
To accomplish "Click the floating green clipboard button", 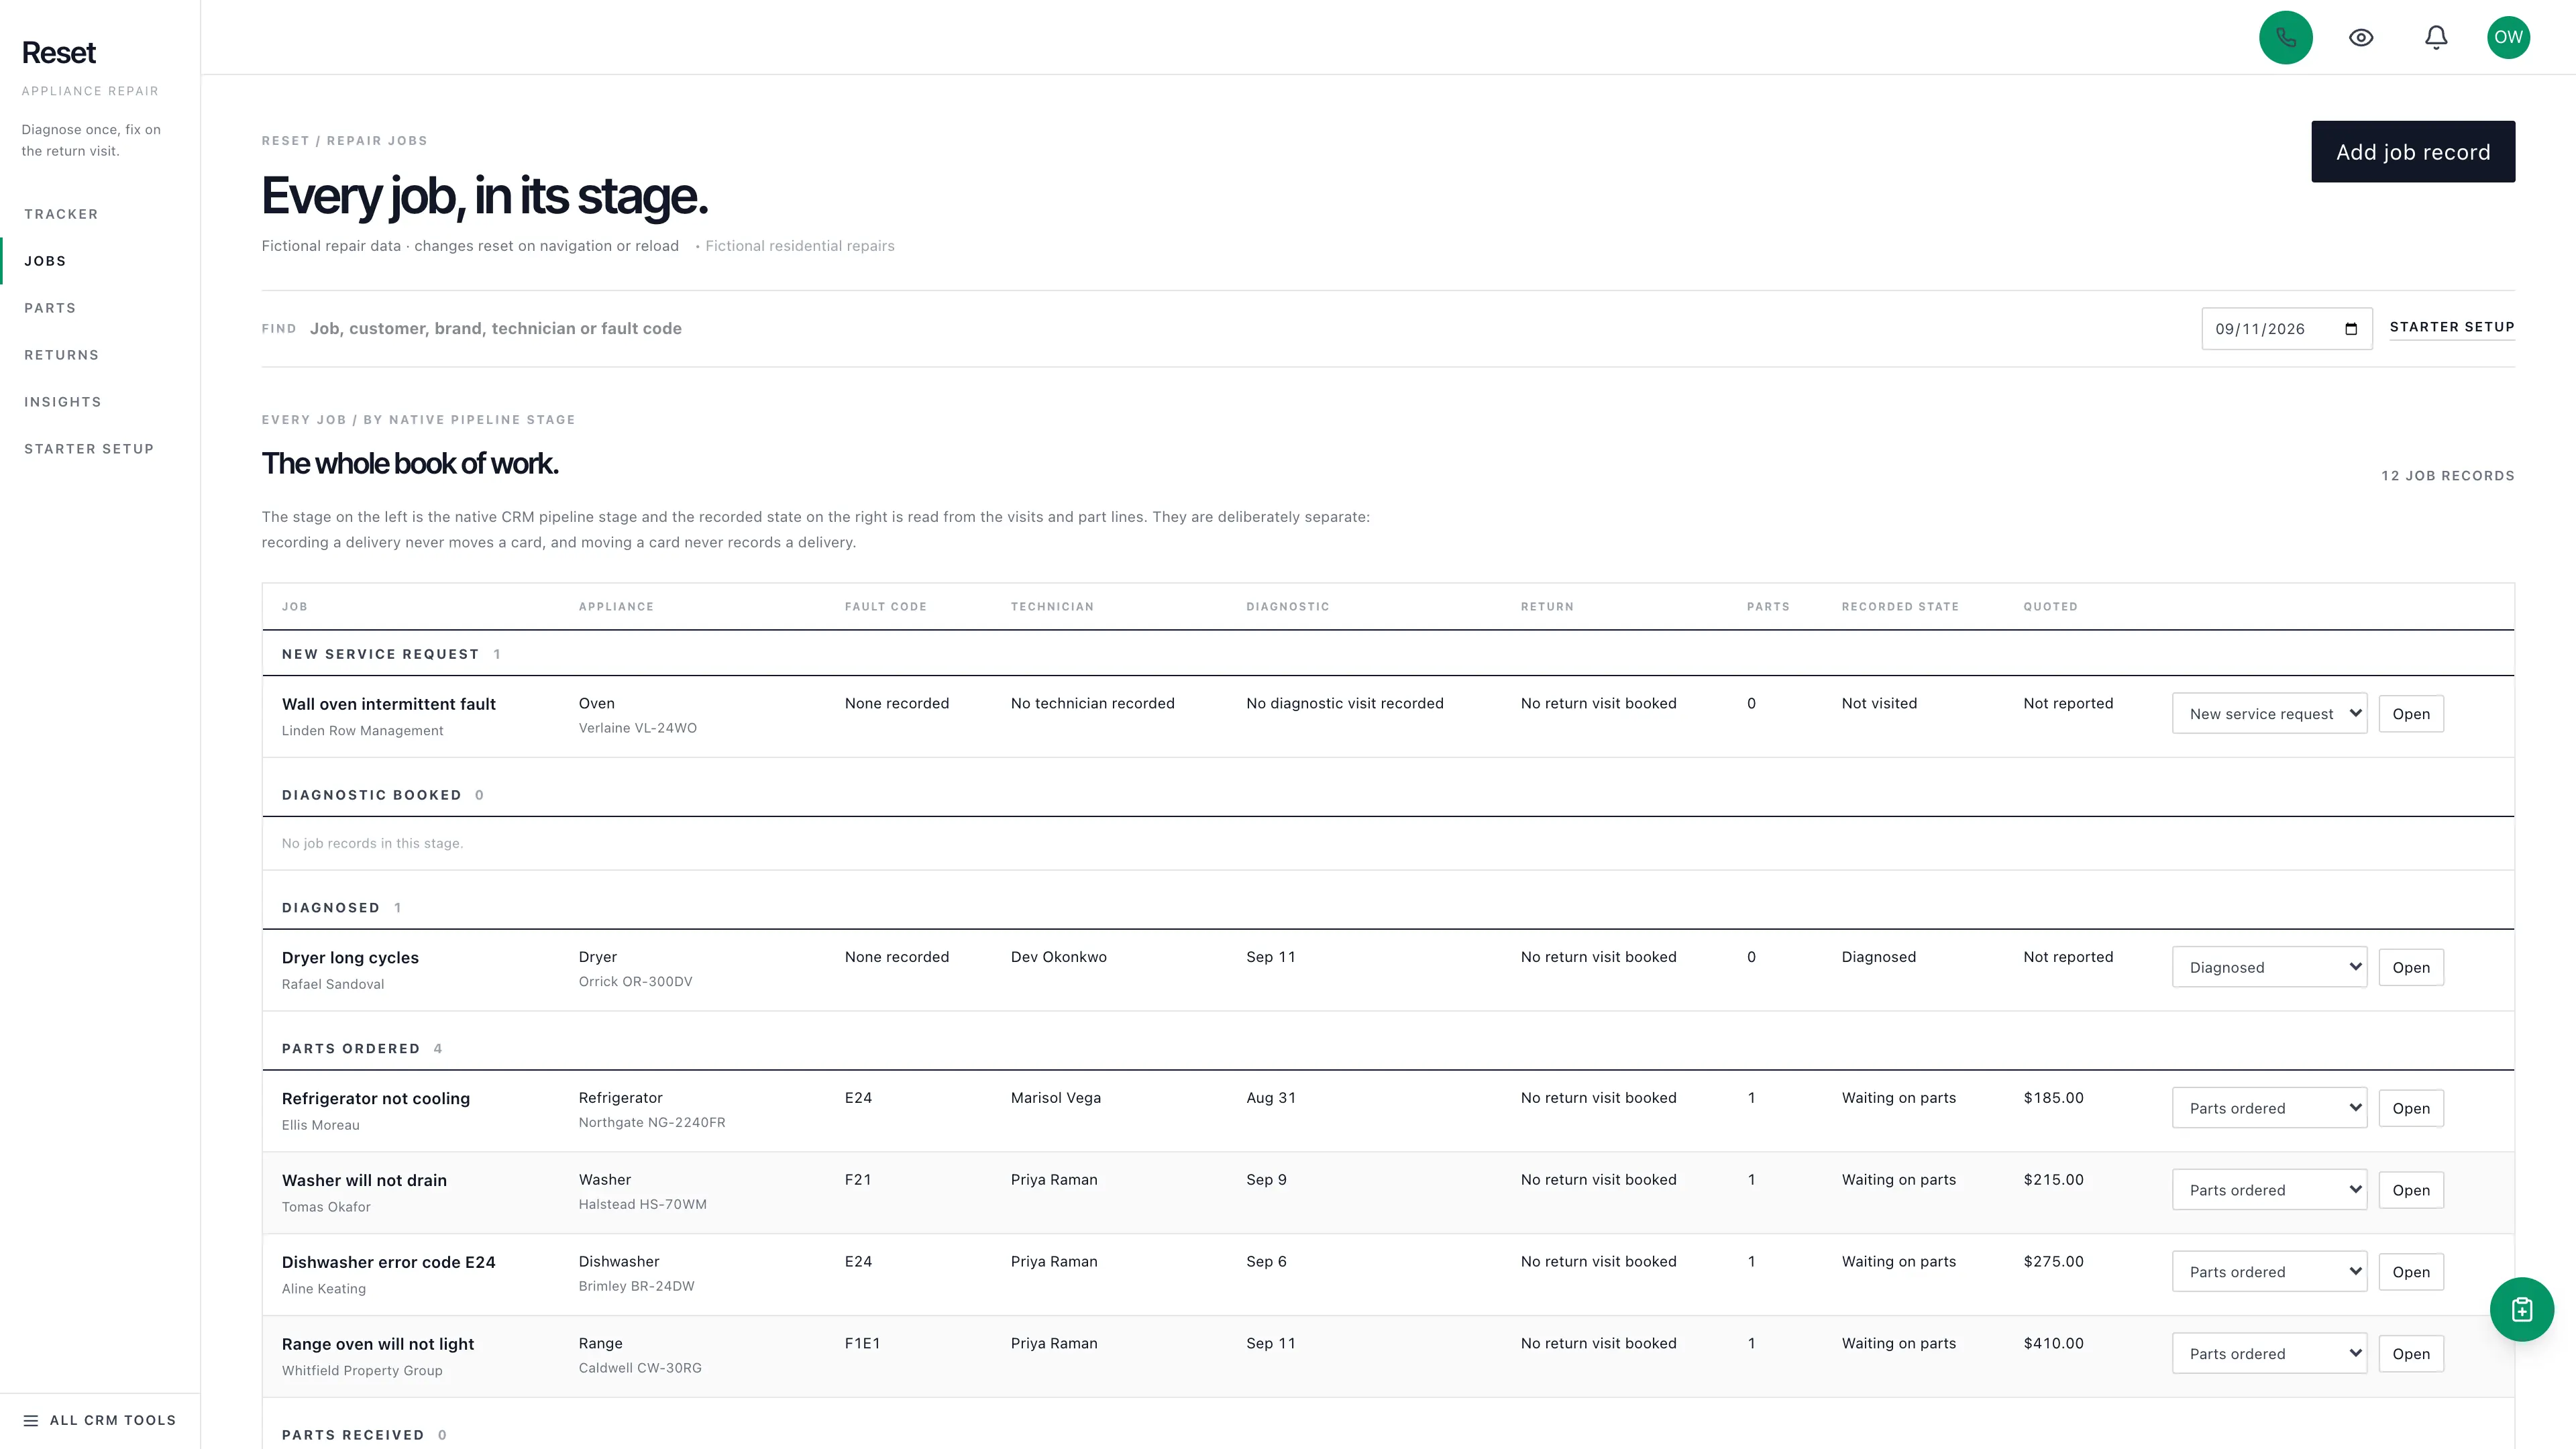I will click(2521, 1309).
